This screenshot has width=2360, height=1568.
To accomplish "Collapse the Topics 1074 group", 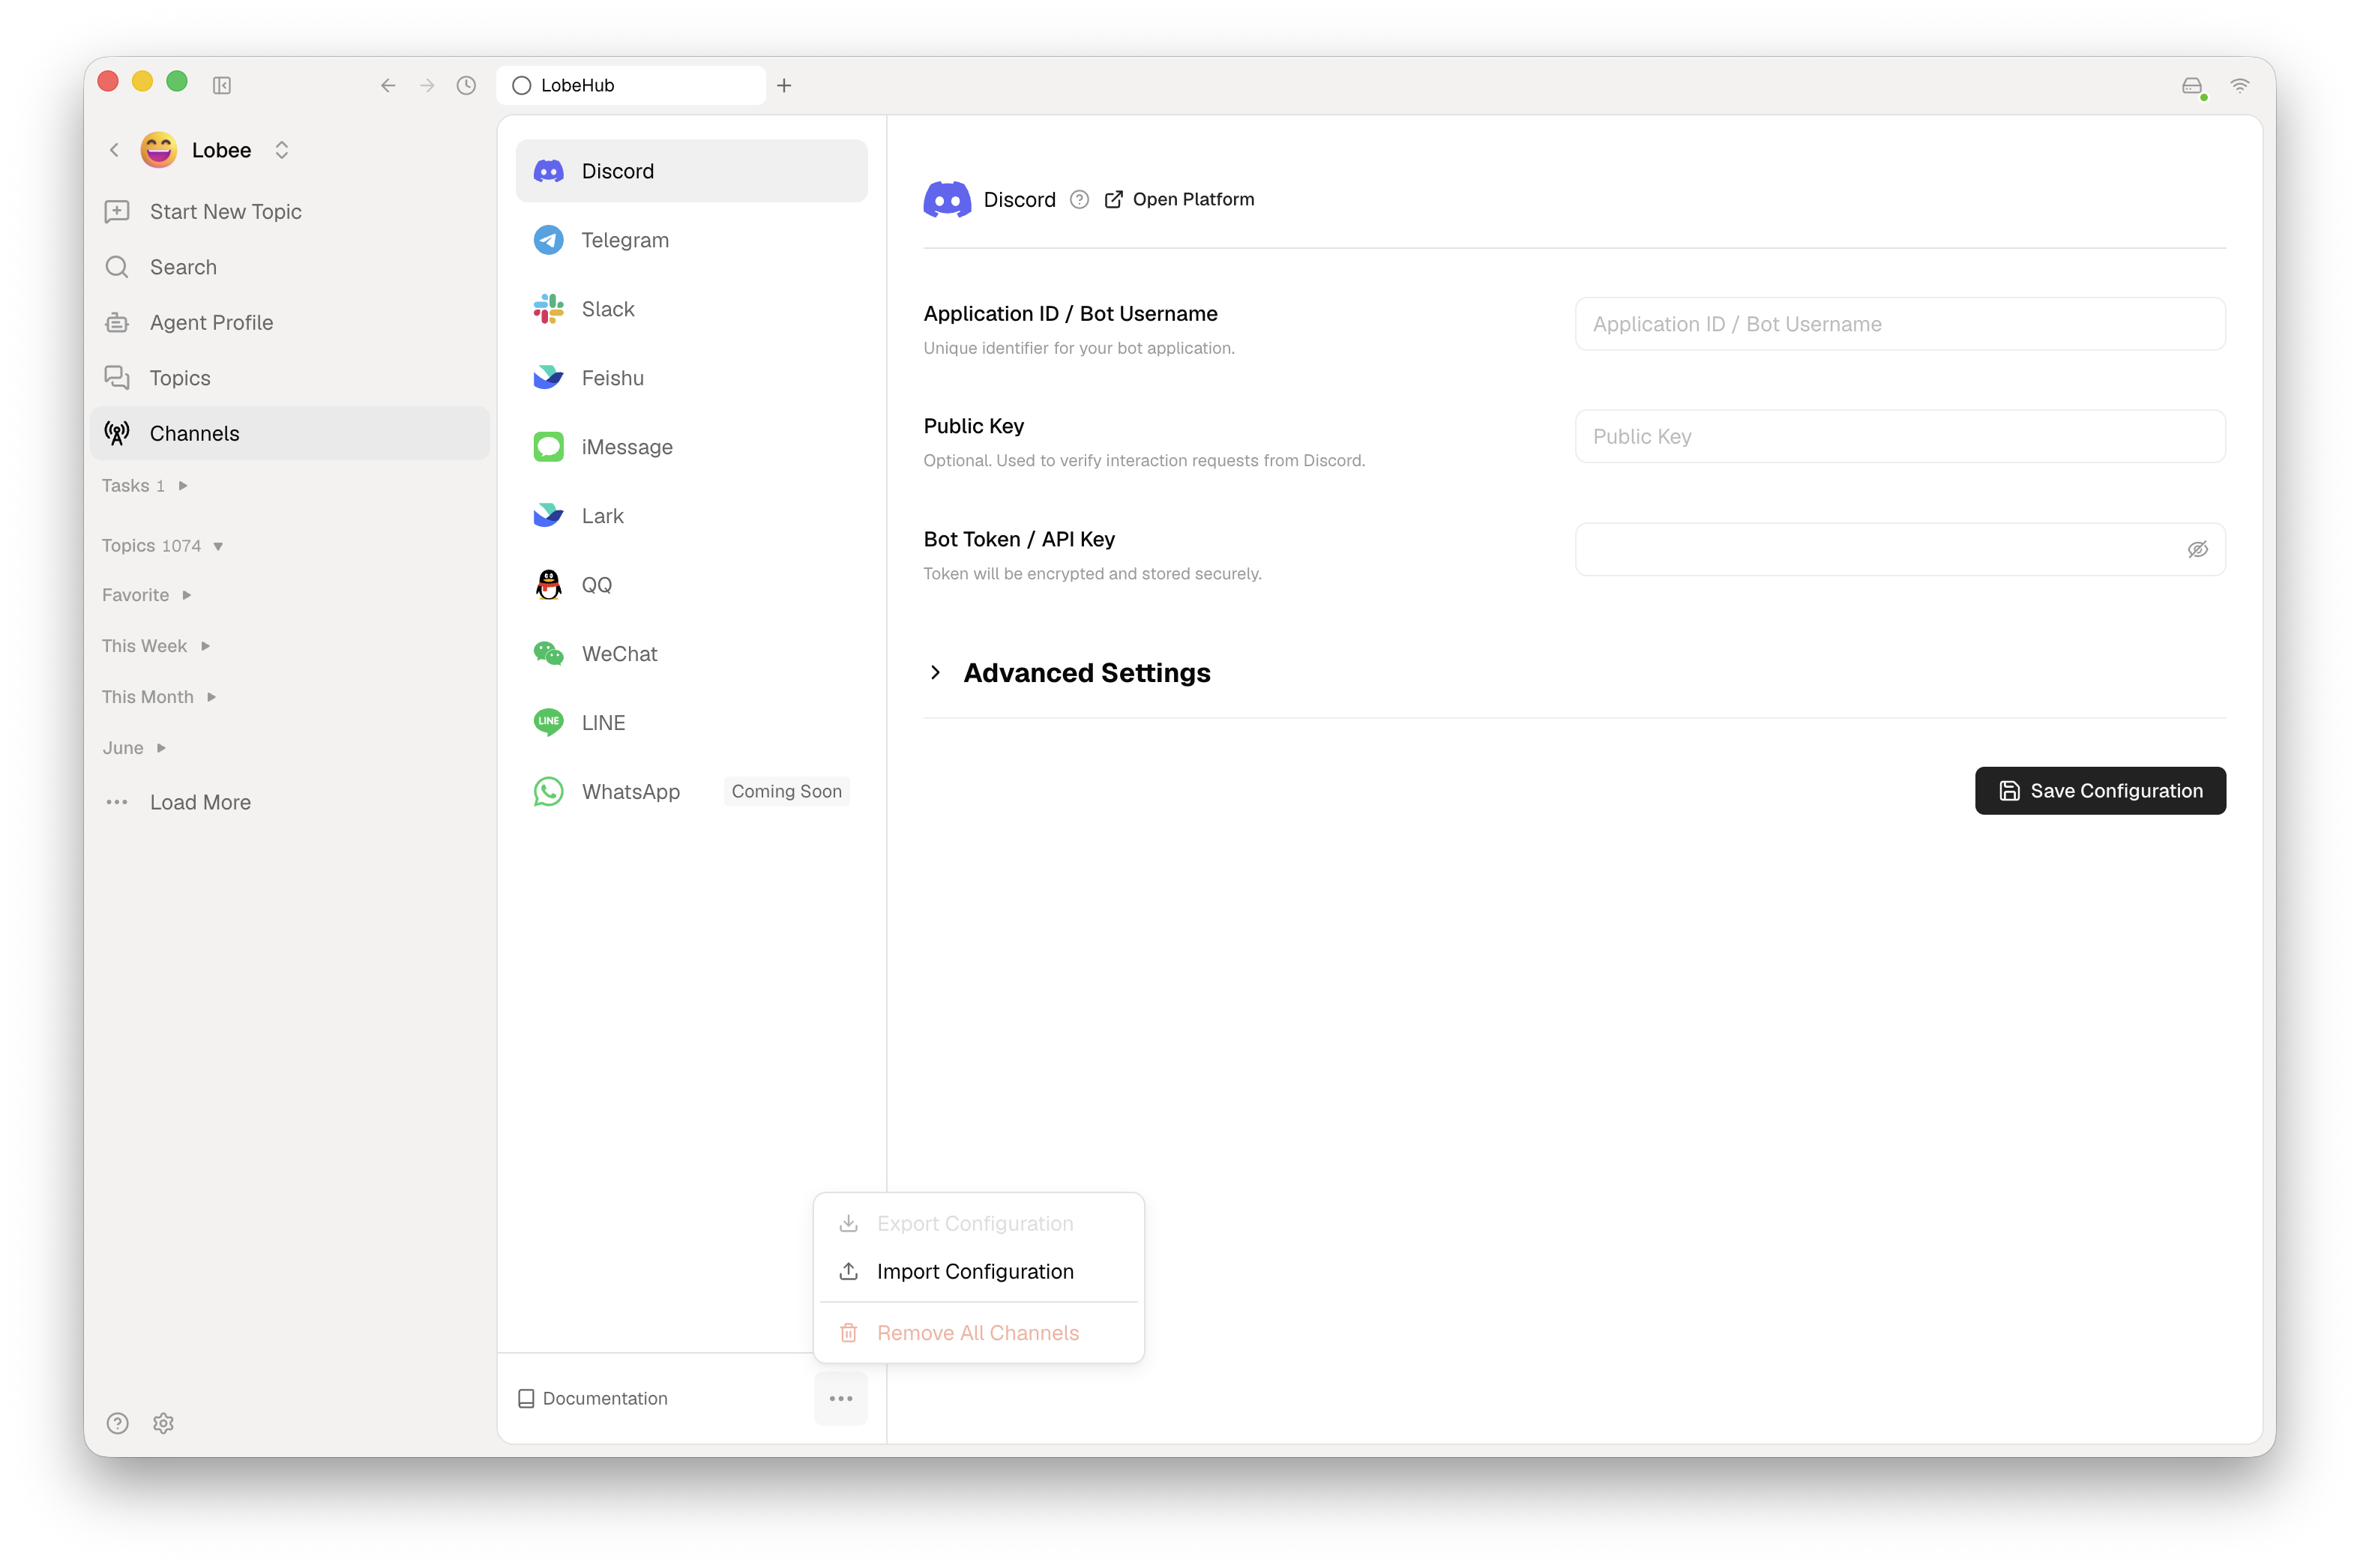I will [x=163, y=546].
